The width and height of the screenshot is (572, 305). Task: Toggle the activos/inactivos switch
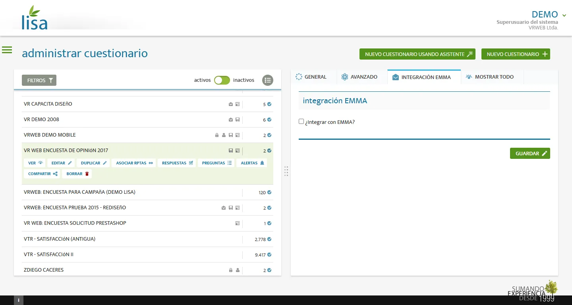pos(222,80)
